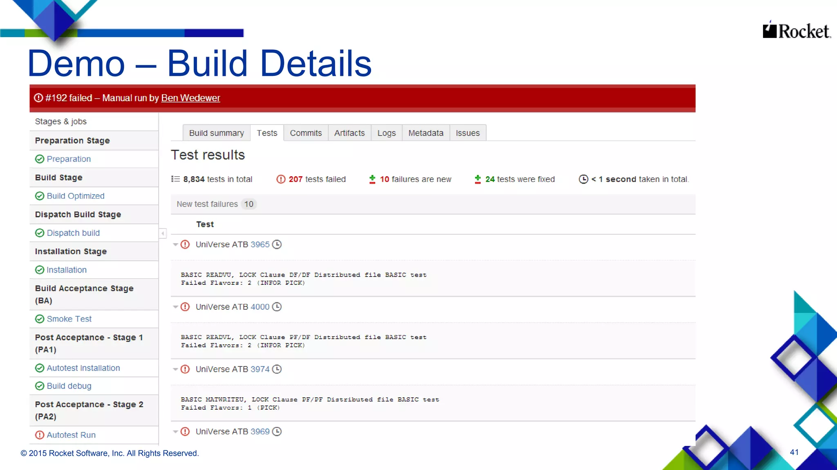Viewport: 837px width, 470px height.
Task: Click the failure icon for UniVerse ATB 3969
Action: (x=185, y=432)
